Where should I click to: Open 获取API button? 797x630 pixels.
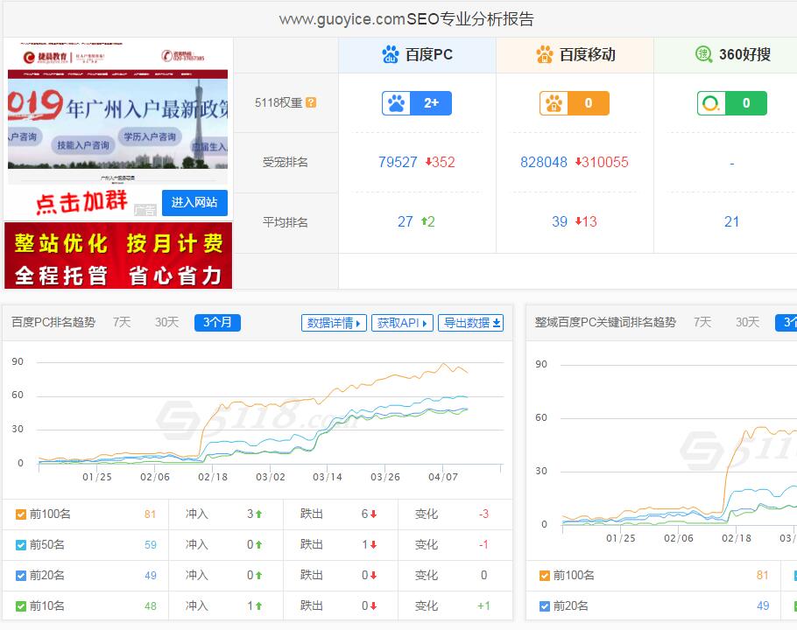point(402,323)
